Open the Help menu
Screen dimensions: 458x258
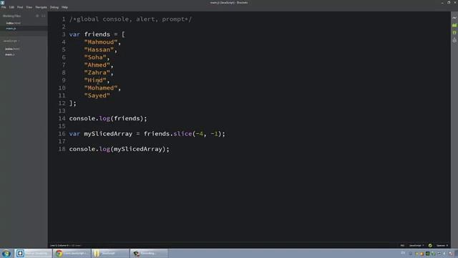tap(64, 7)
